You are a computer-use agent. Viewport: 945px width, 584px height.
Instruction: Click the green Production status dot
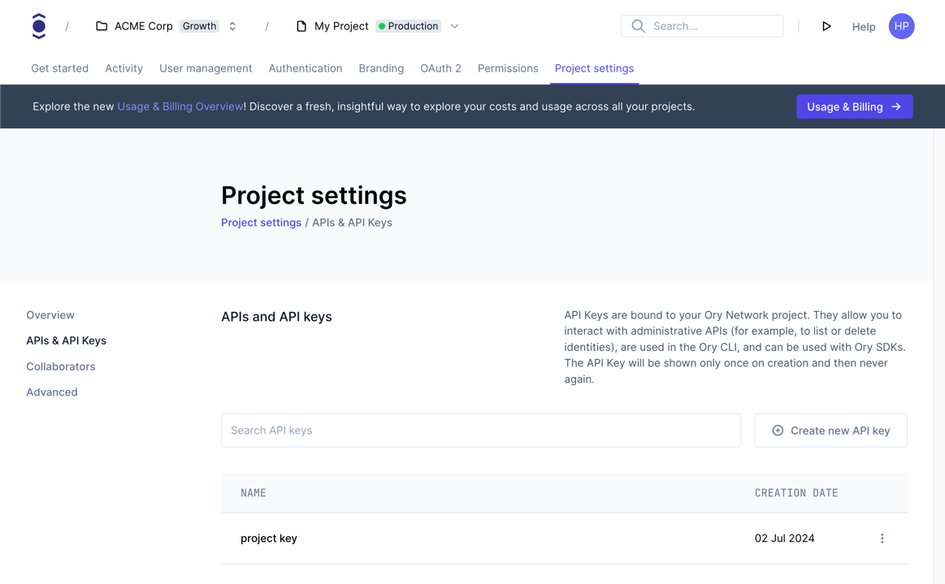click(x=382, y=27)
